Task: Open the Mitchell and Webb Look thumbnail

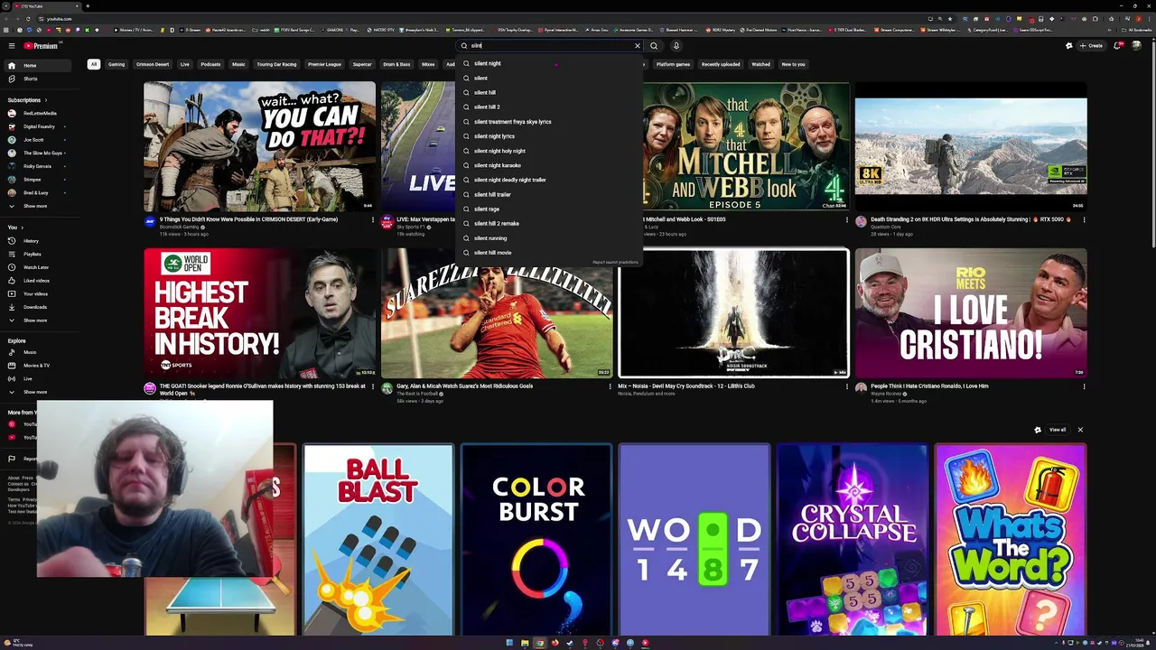Action: tap(746, 146)
